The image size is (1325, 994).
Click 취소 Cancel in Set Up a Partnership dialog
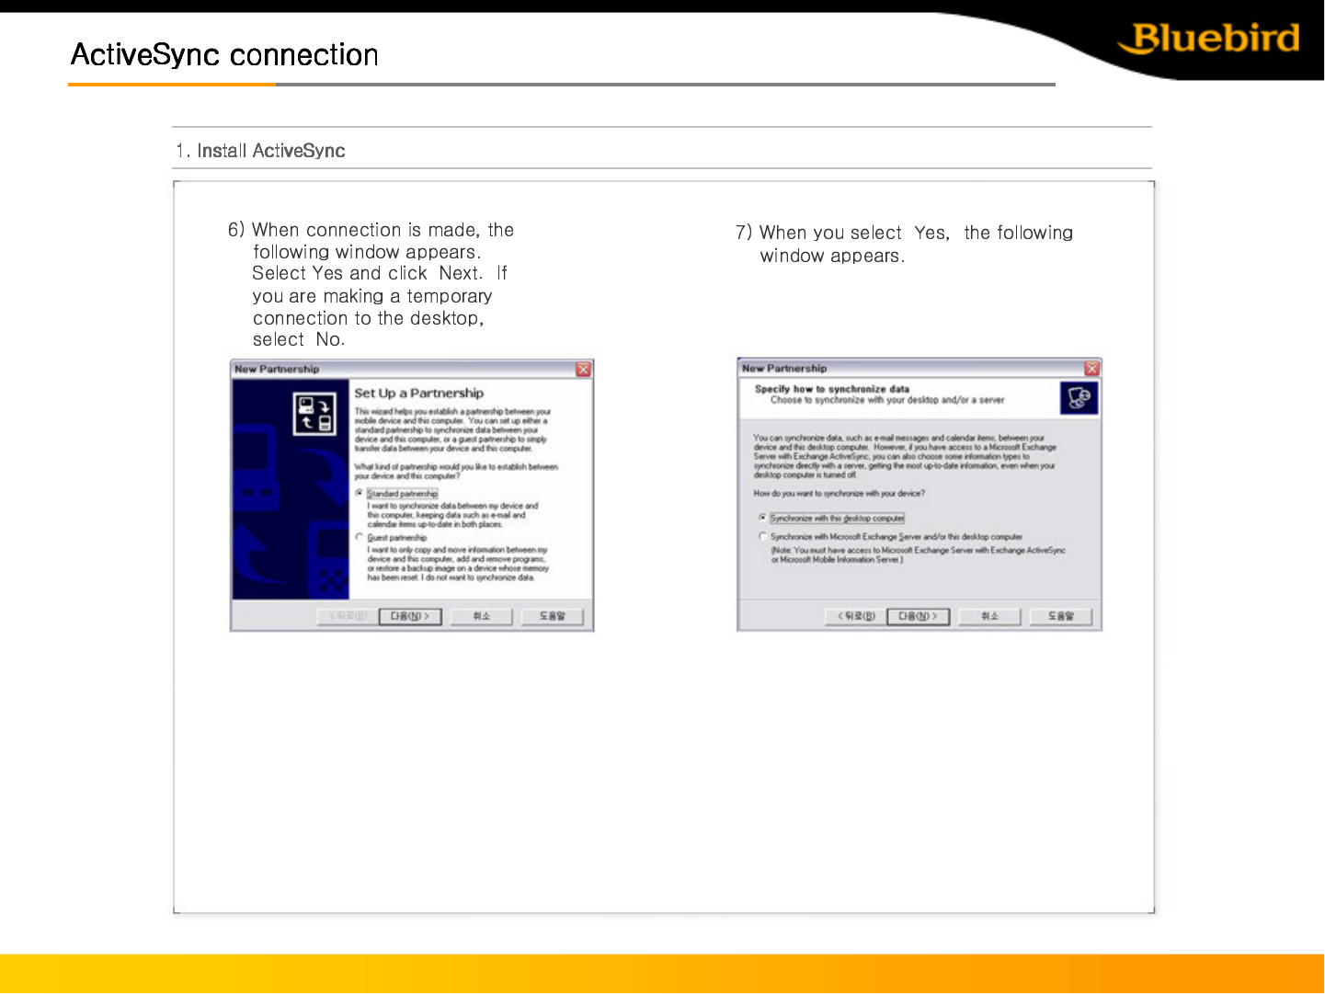tap(481, 616)
